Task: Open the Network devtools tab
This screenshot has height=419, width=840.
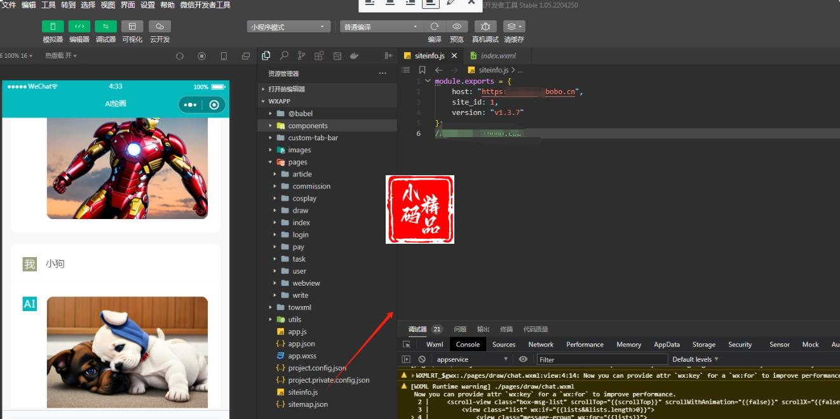Action: 541,344
